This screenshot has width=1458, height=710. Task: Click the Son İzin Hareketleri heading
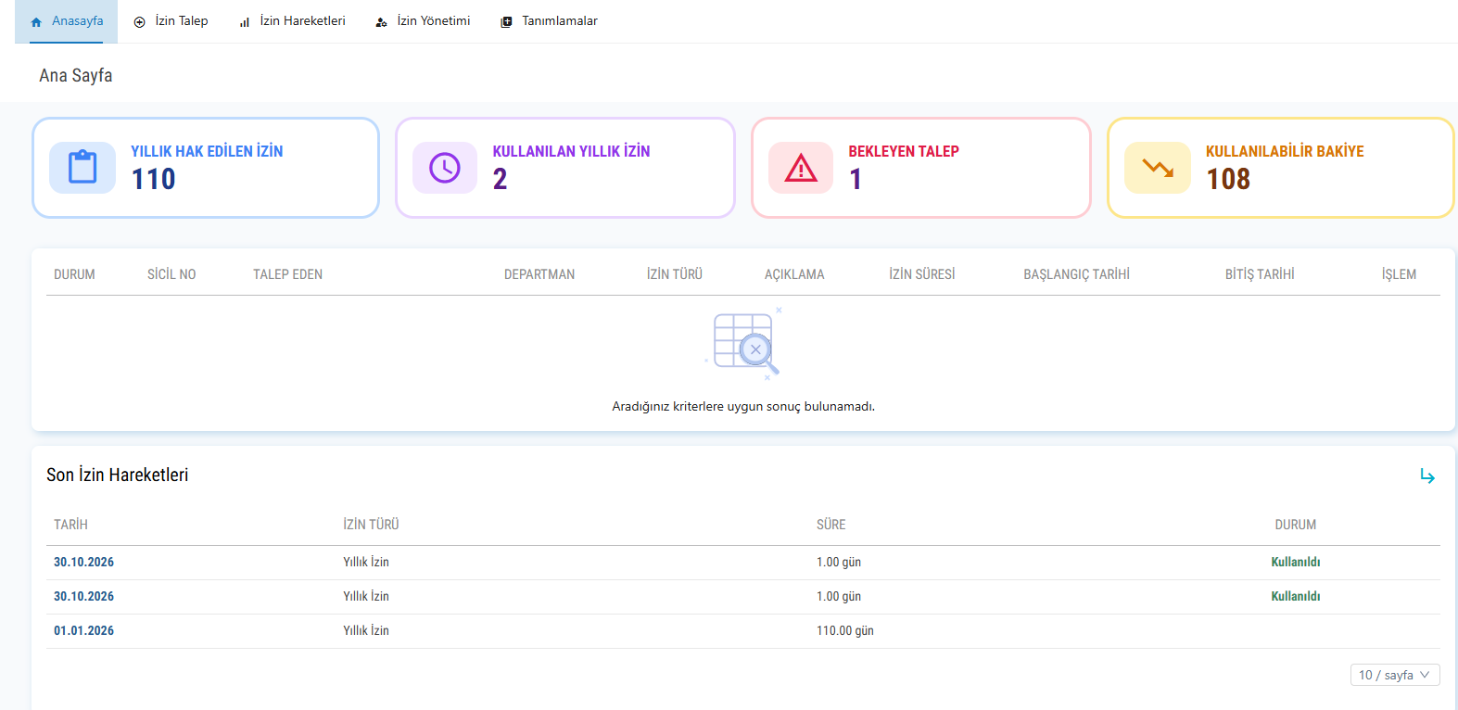118,475
